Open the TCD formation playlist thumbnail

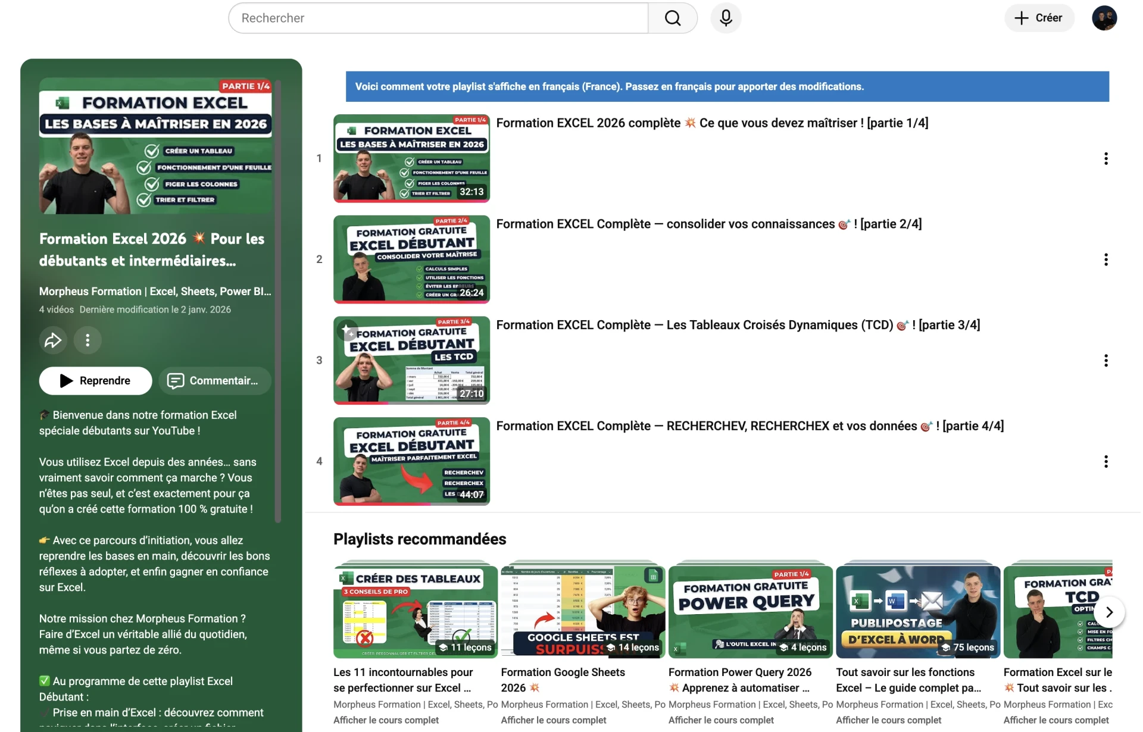point(1058,612)
